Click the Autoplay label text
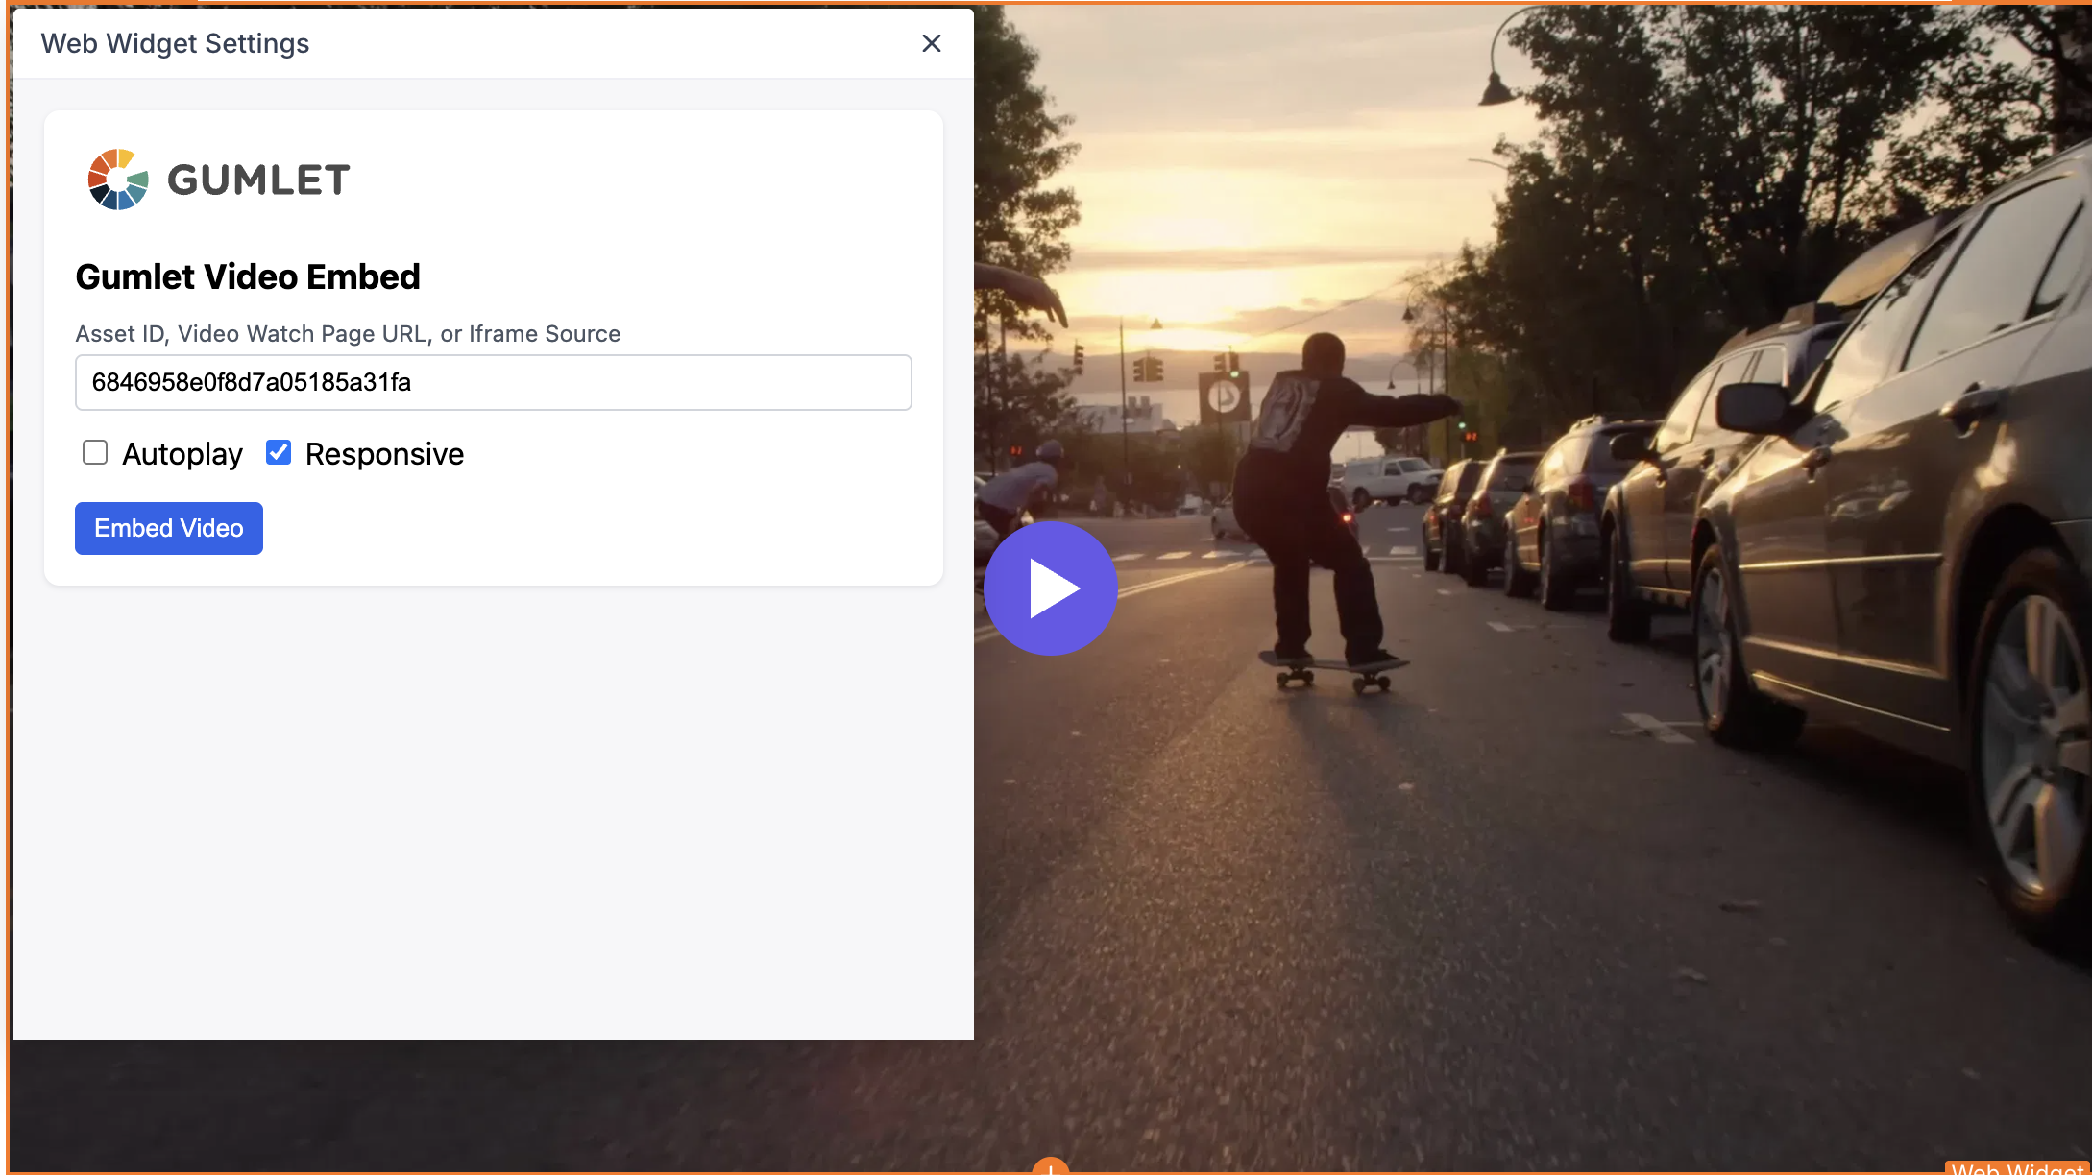This screenshot has height=1175, width=2092. point(182,454)
